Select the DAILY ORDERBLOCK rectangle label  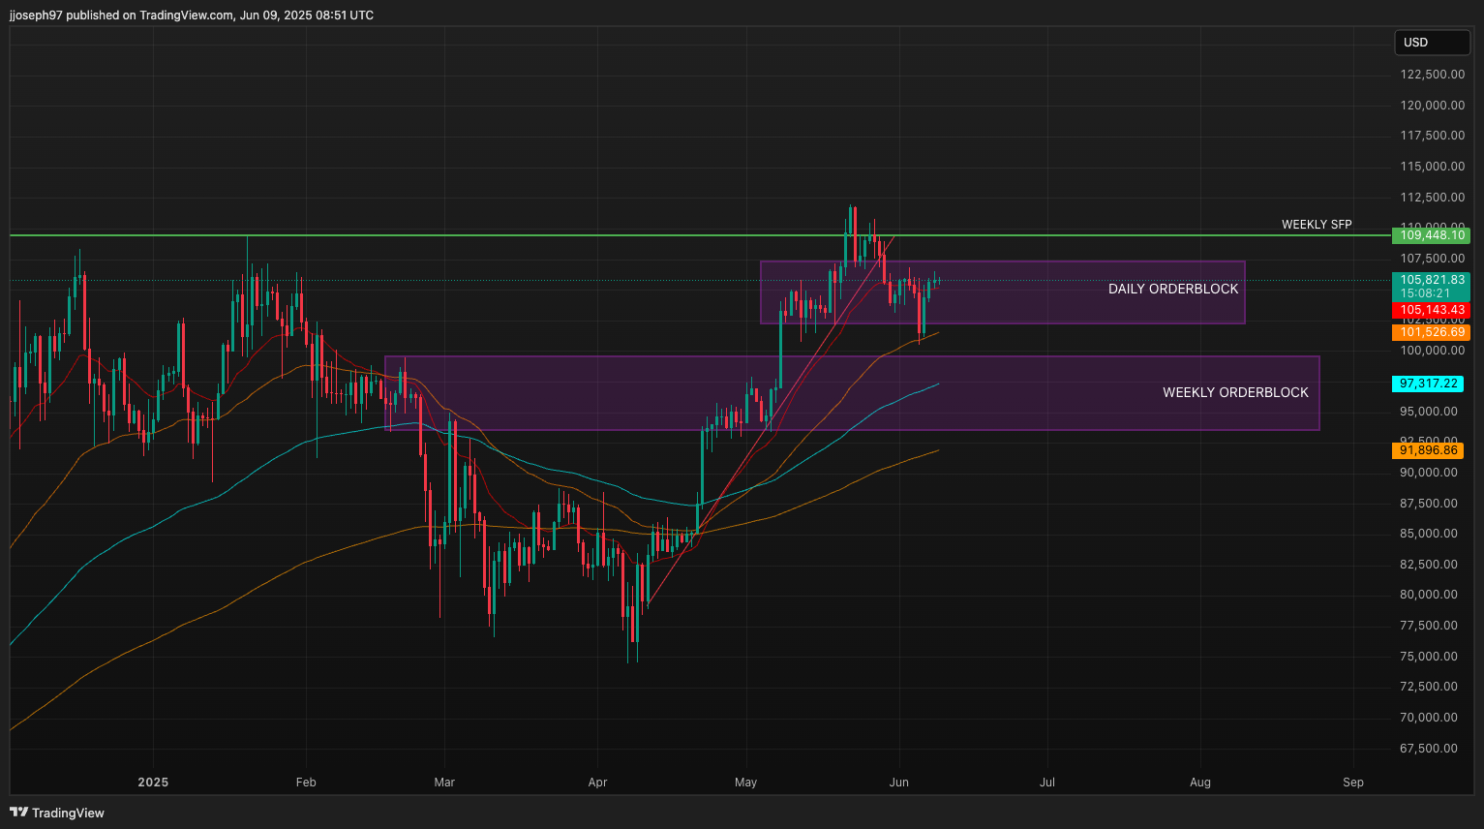pos(1172,289)
